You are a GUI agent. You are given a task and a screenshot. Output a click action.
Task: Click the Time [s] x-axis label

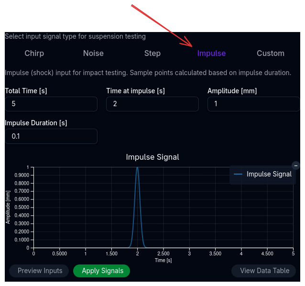point(163,260)
